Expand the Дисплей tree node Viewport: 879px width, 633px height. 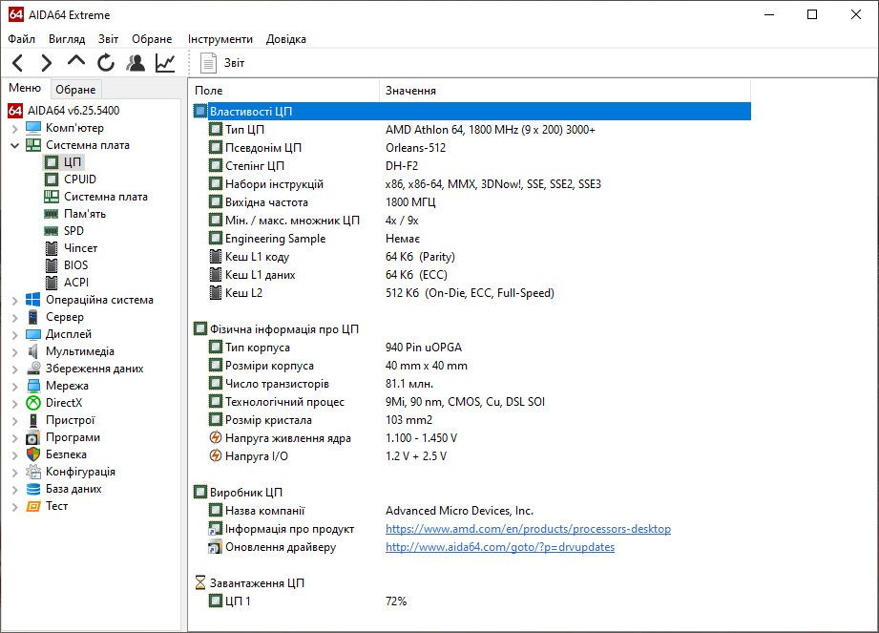(x=15, y=335)
